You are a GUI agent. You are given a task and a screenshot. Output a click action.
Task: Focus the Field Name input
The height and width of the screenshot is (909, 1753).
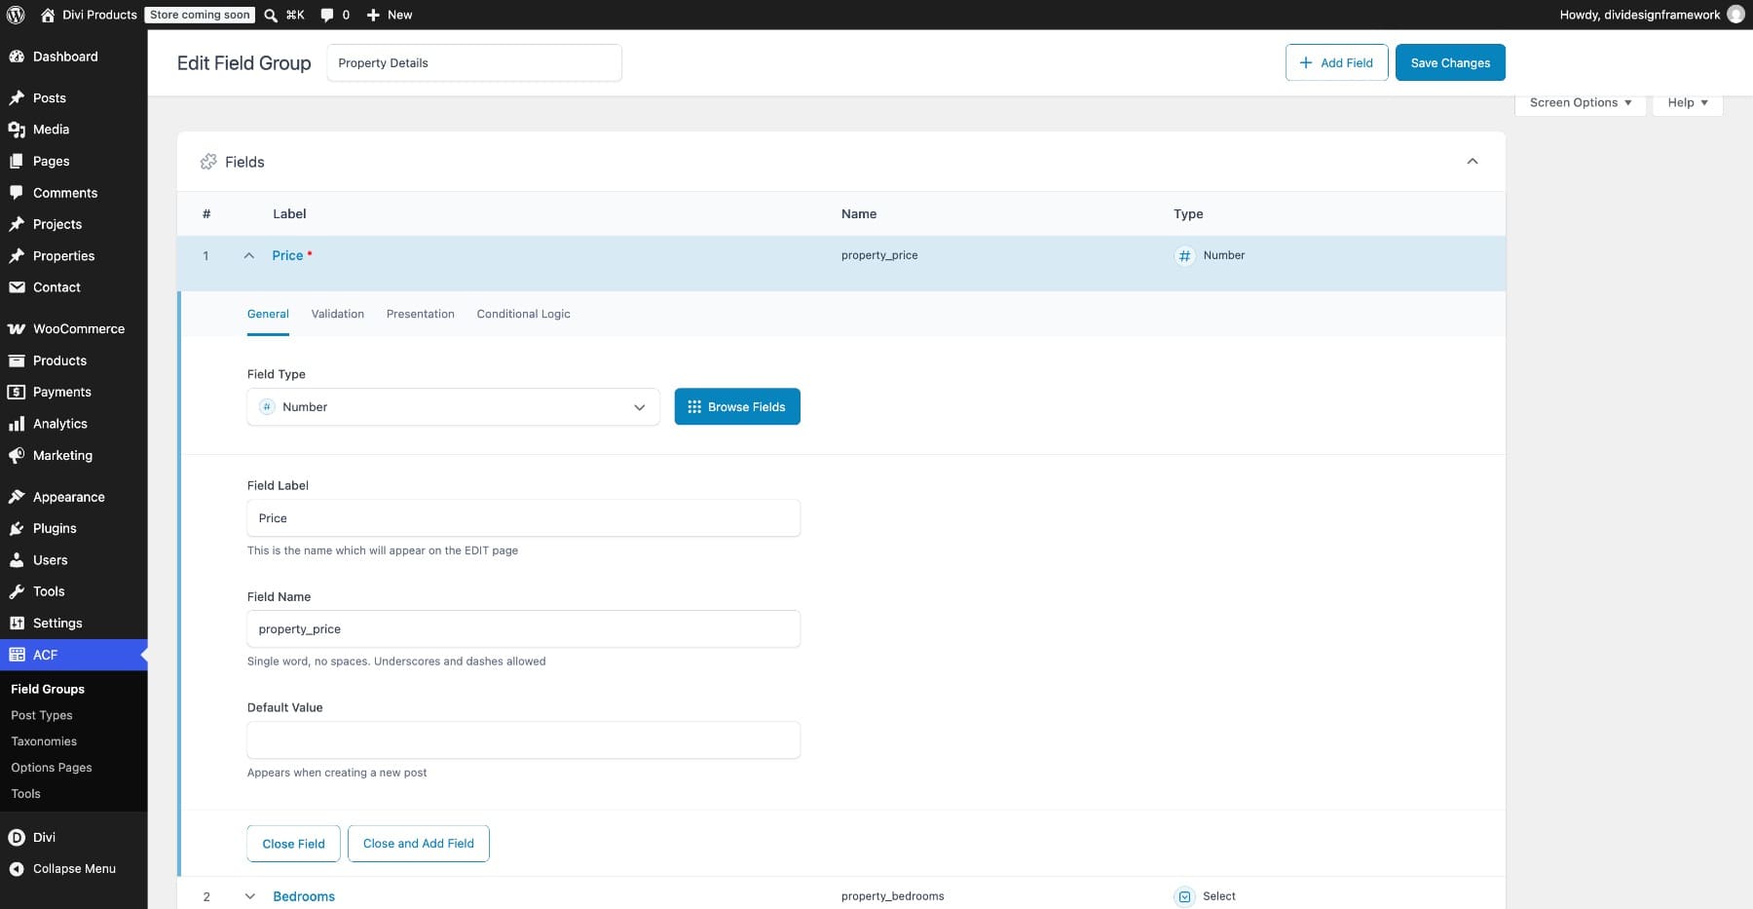524,629
